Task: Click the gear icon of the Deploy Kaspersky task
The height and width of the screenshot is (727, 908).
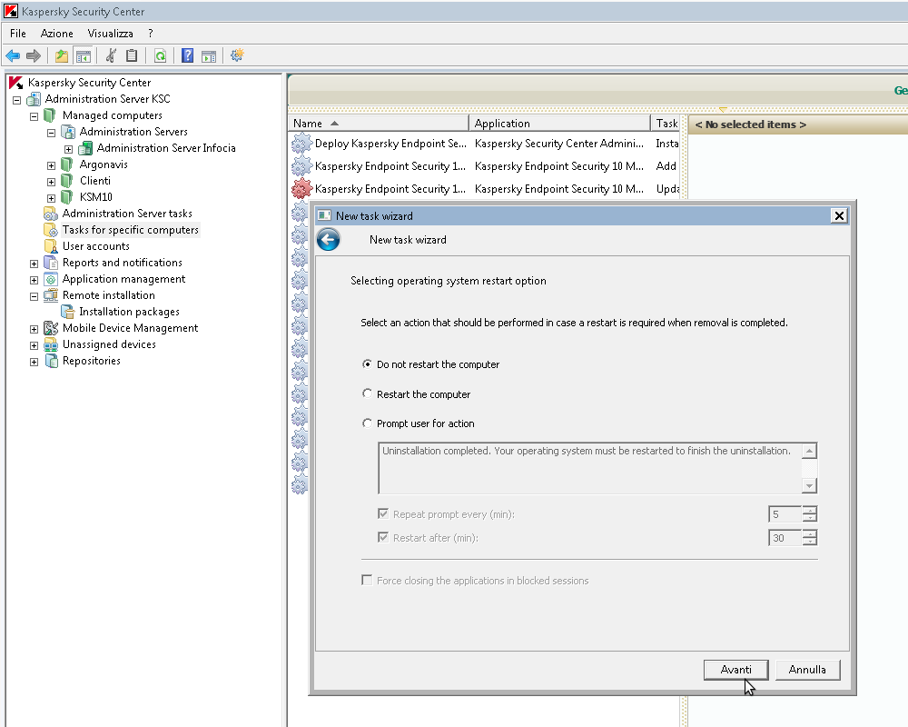Action: [301, 144]
